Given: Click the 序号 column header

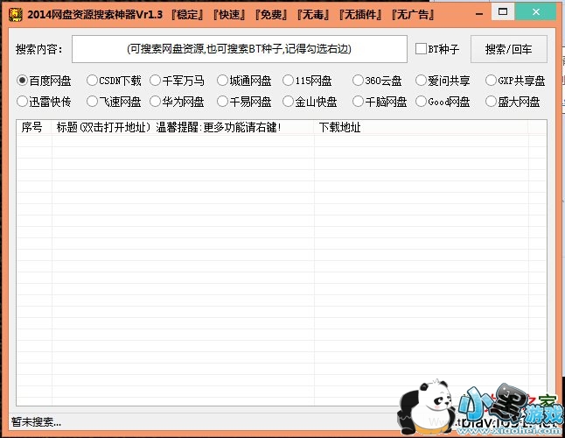Looking at the screenshot, I should click(x=34, y=127).
